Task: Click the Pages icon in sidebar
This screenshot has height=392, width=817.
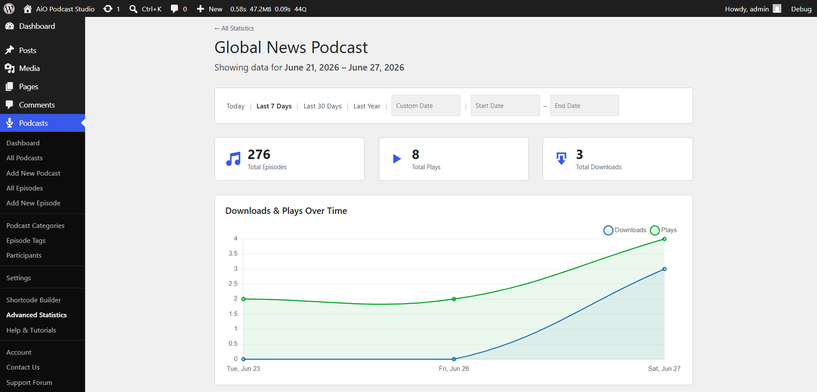Action: [9, 87]
